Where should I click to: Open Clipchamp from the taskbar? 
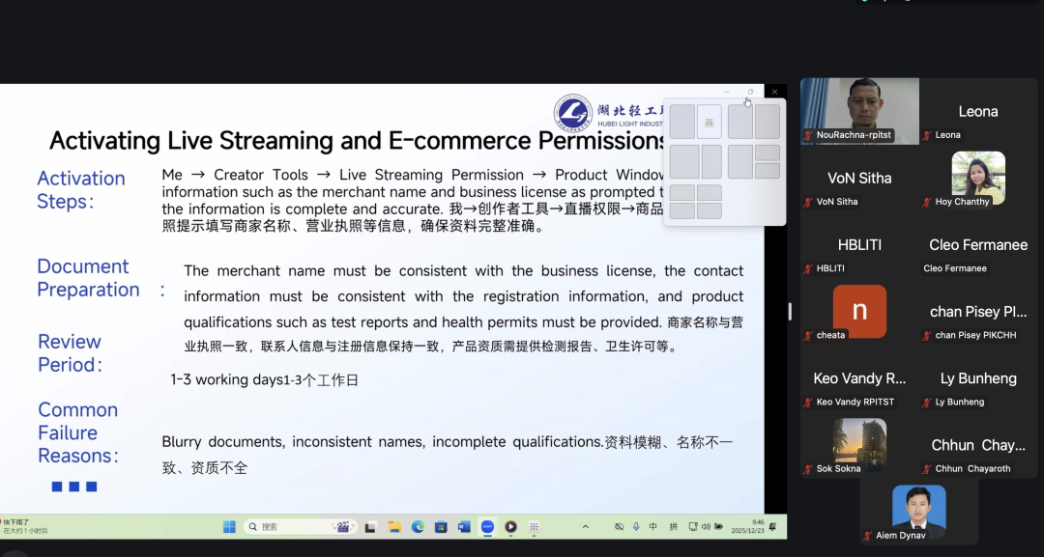(x=535, y=528)
